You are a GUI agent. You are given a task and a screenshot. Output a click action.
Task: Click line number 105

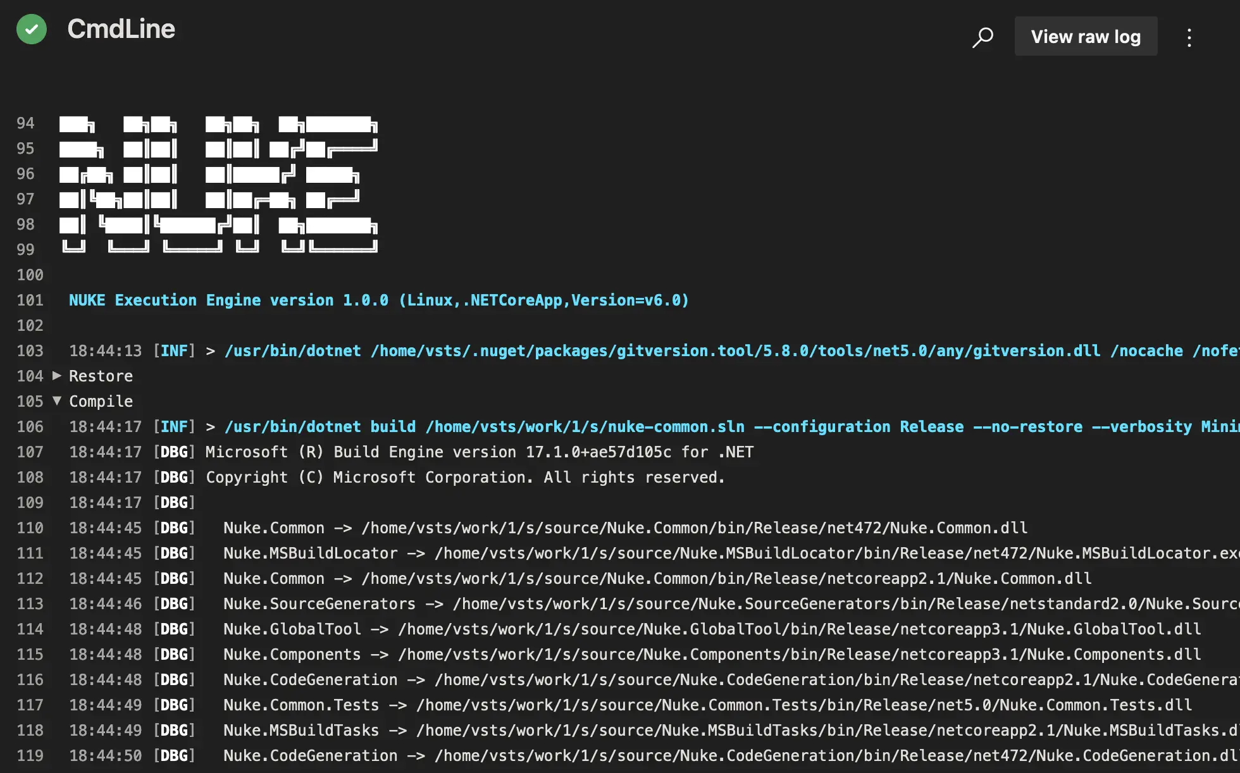pyautogui.click(x=30, y=402)
